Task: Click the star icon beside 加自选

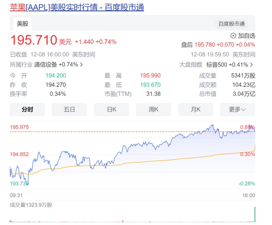Action: coord(233,36)
